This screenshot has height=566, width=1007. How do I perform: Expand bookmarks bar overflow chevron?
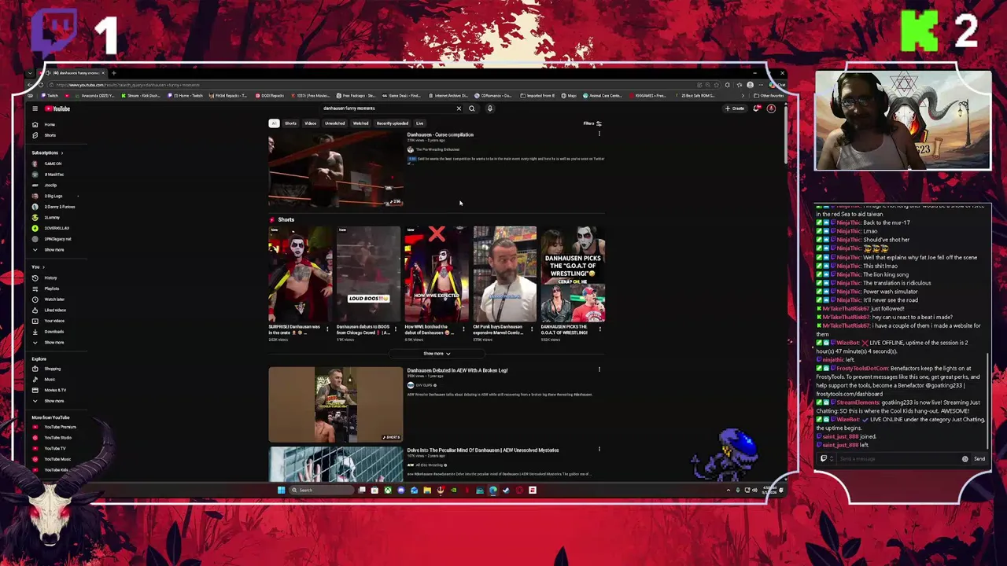(743, 96)
